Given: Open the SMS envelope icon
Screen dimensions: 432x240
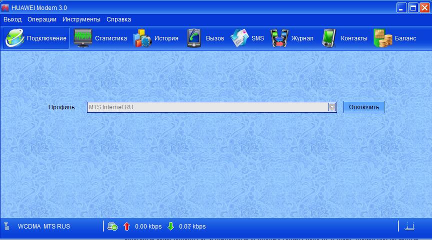Looking at the screenshot, I should 239,38.
